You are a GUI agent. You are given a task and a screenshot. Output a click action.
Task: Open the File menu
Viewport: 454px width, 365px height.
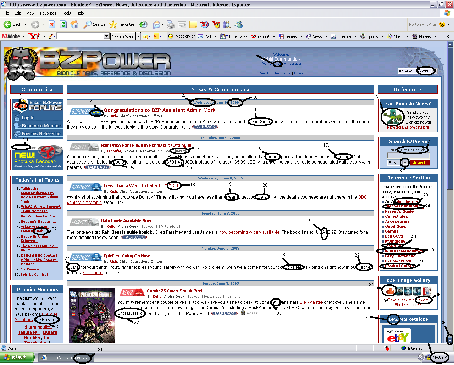pos(6,13)
